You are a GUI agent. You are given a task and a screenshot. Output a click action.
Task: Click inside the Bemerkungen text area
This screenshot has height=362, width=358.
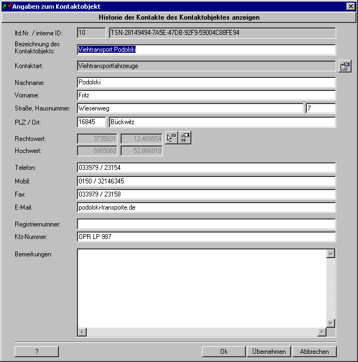(202, 288)
